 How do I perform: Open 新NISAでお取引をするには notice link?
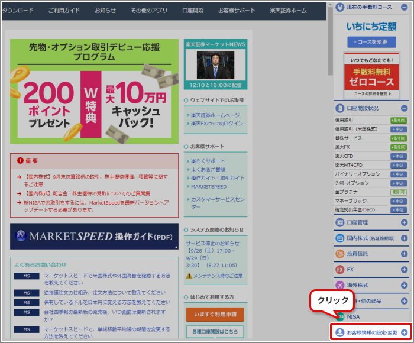96,206
